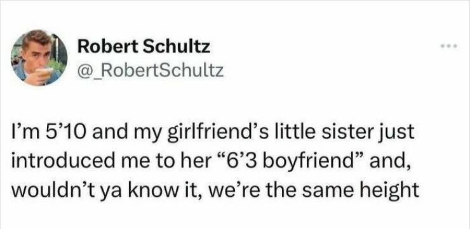Click the word "sister" in the tweet
This screenshot has height=229, width=470.
[353, 133]
